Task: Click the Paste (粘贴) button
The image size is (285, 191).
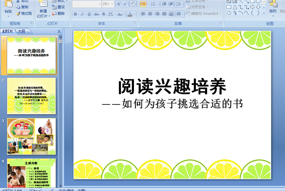Action: [8, 7]
